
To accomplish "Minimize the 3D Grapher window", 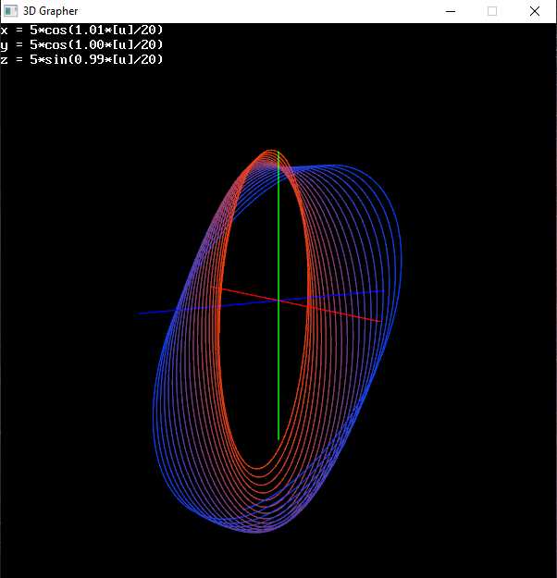I will point(450,11).
